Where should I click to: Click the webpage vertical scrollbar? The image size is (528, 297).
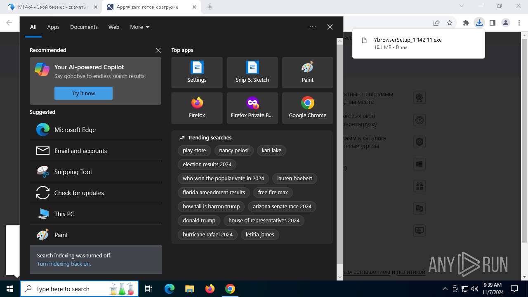coord(525,140)
